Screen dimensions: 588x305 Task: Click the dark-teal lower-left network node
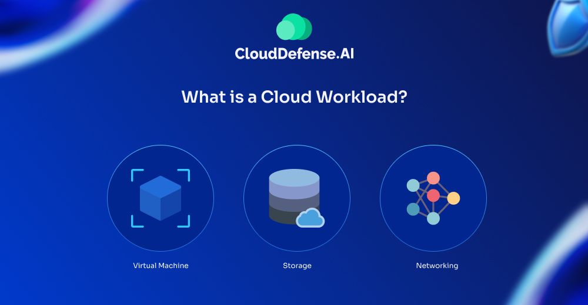pos(413,209)
